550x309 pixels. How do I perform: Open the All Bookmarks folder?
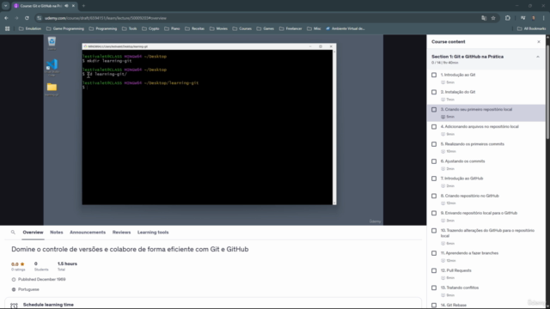531,28
